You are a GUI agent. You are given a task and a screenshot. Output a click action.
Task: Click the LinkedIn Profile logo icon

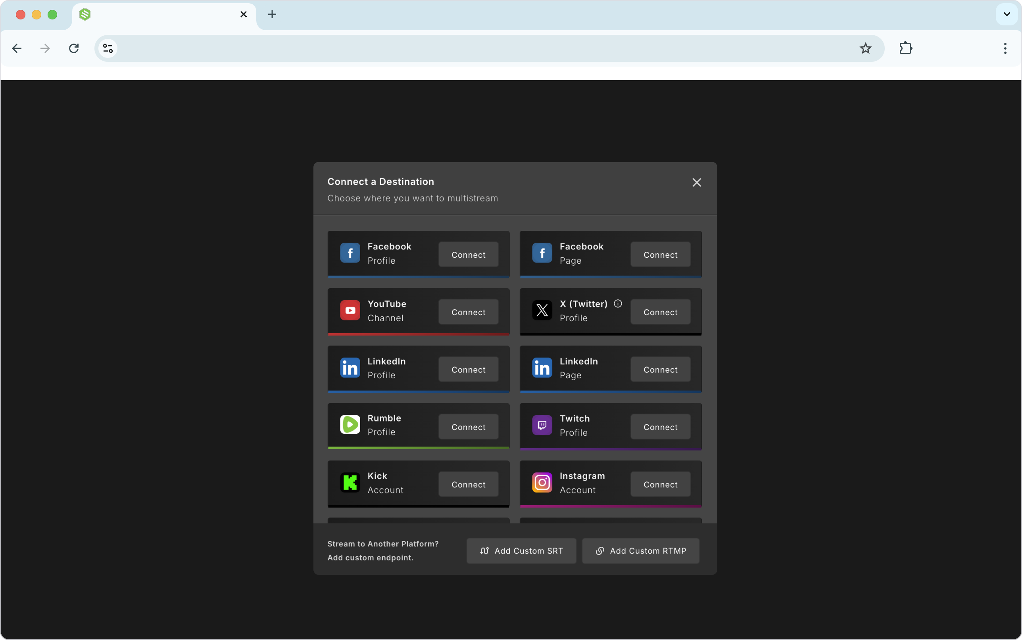pos(350,368)
